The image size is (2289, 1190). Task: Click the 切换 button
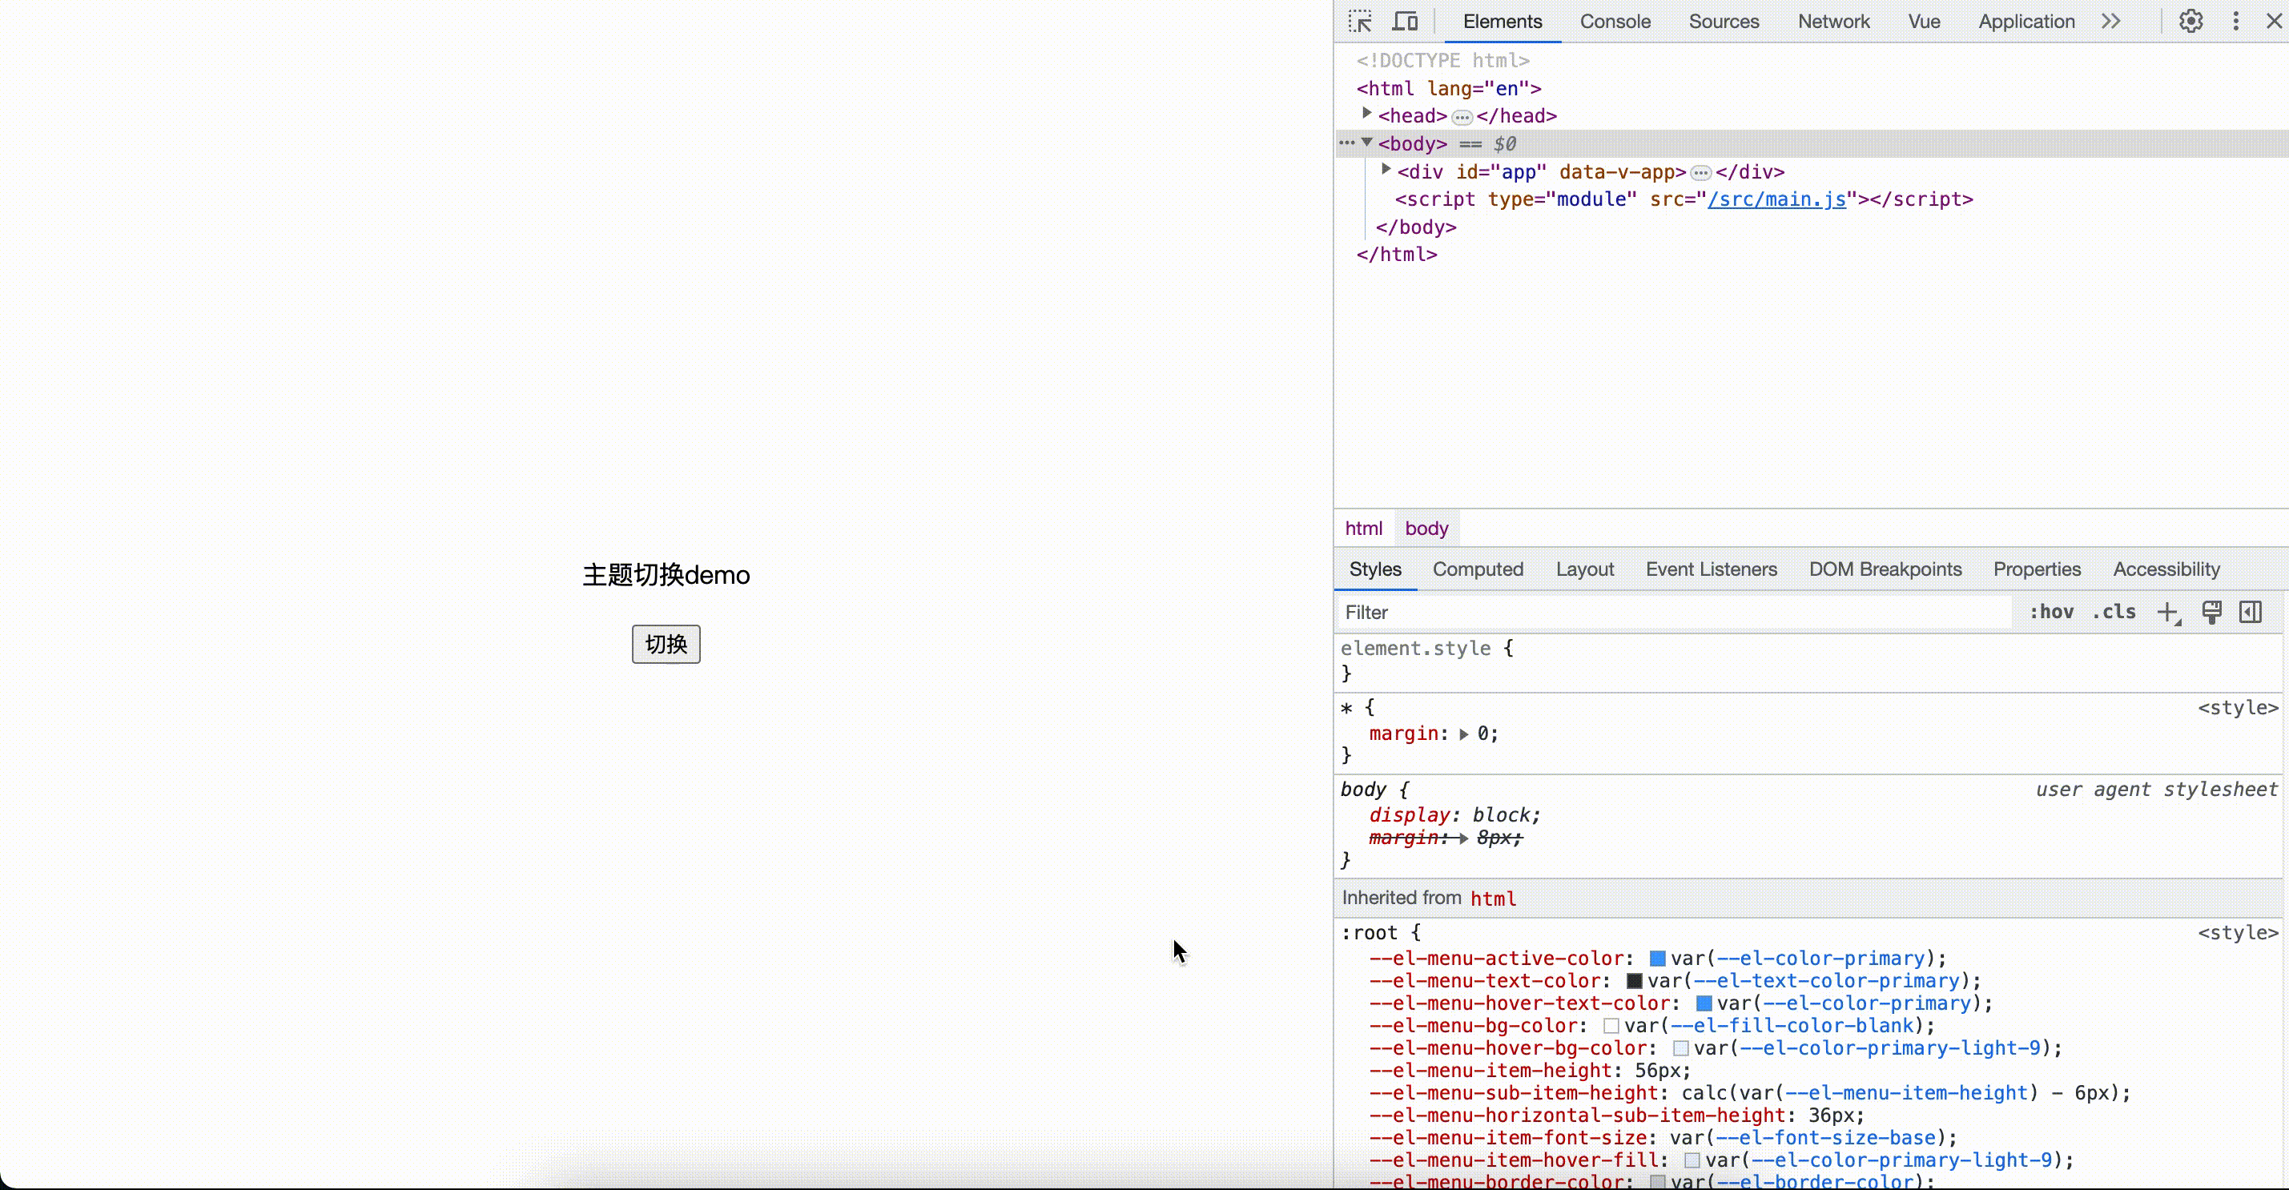click(x=666, y=643)
